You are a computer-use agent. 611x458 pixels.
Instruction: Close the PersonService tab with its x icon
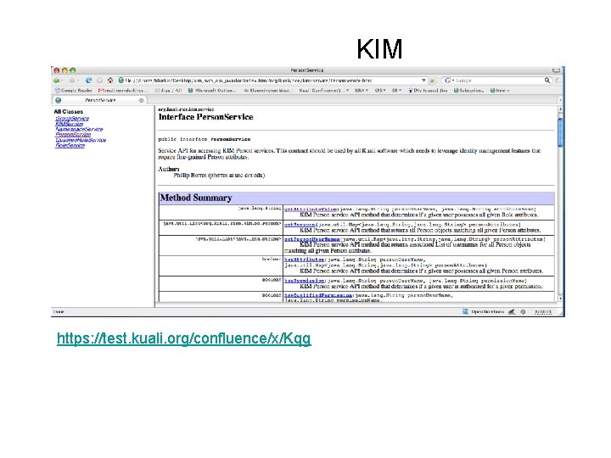pos(141,100)
